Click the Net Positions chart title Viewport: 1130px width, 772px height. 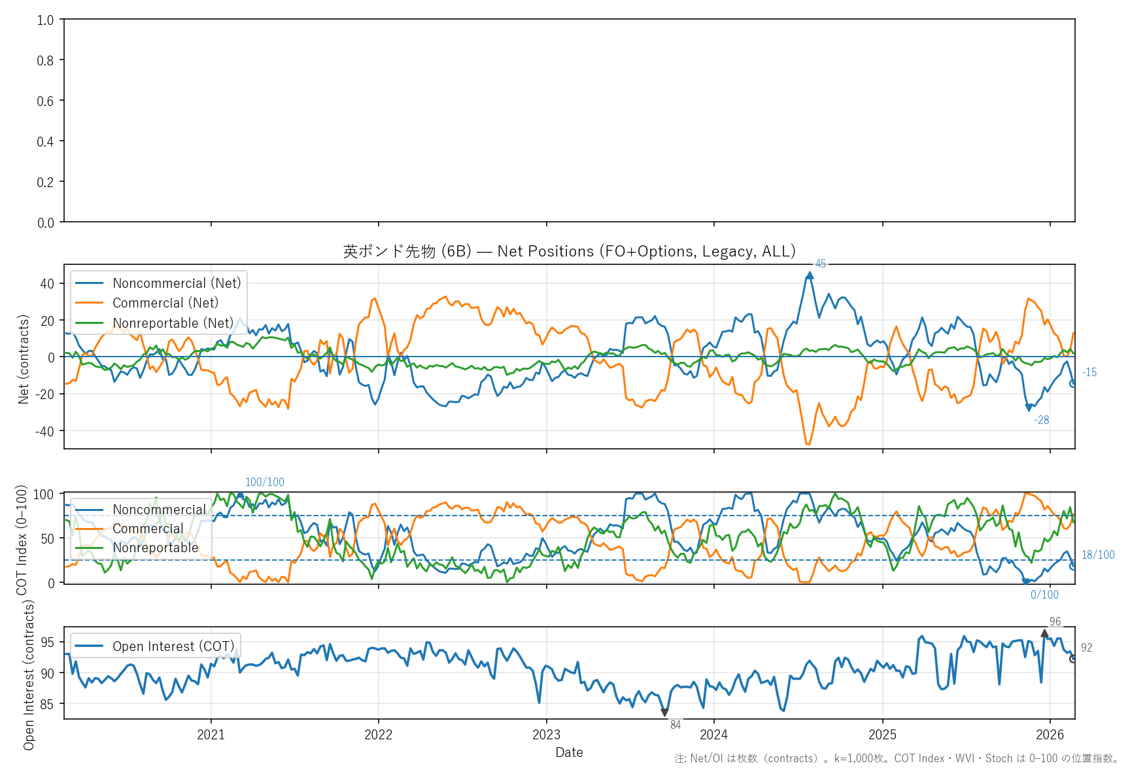[569, 251]
